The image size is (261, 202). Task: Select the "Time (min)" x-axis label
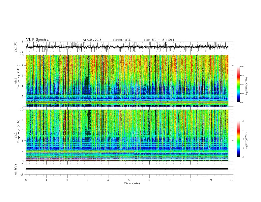(x=132, y=183)
